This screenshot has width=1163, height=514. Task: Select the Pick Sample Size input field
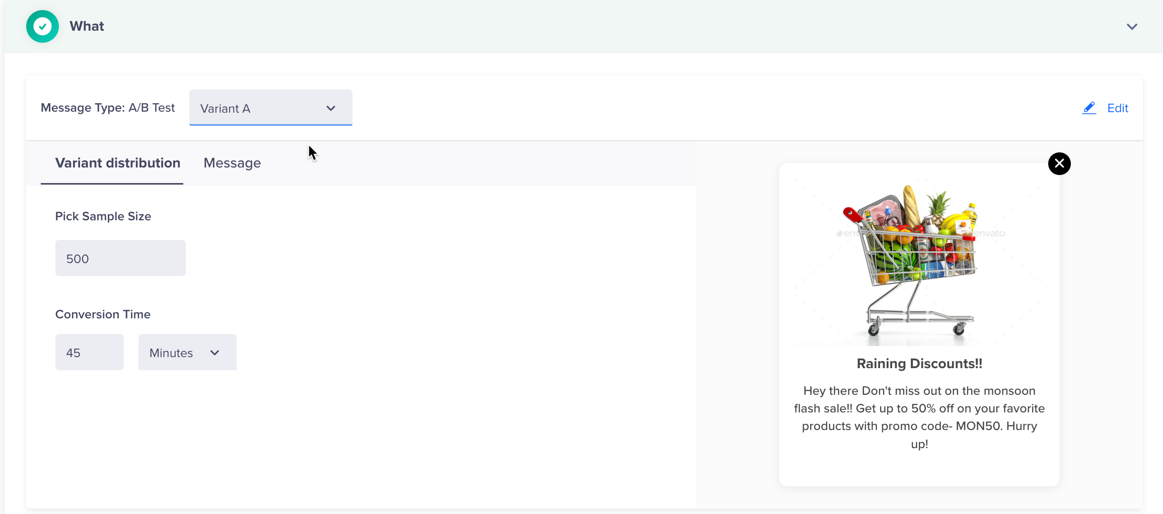point(120,258)
